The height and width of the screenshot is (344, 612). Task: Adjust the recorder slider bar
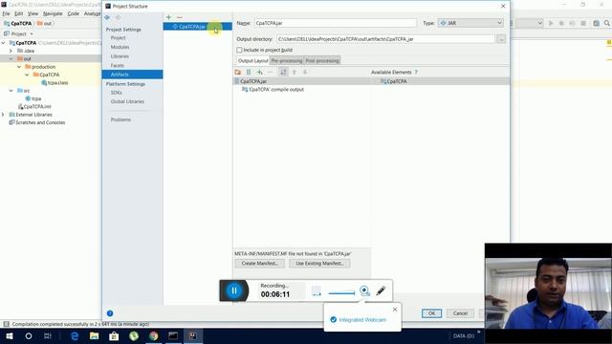(x=342, y=293)
